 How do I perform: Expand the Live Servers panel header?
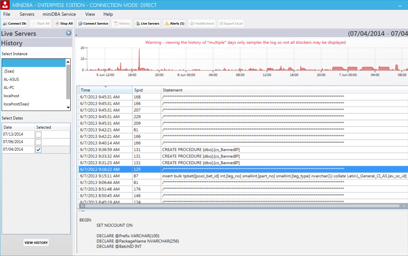click(36, 33)
